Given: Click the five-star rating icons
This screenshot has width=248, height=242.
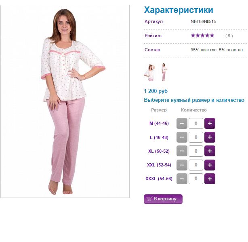Looking at the screenshot, I should (202, 36).
